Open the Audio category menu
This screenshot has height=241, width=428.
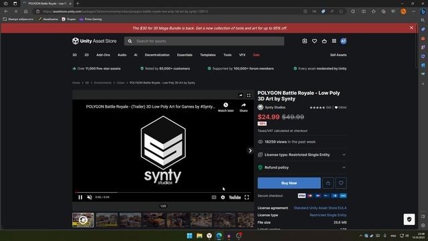[122, 55]
